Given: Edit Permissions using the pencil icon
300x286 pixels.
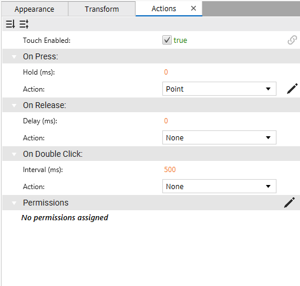Looking at the screenshot, I should click(x=289, y=203).
